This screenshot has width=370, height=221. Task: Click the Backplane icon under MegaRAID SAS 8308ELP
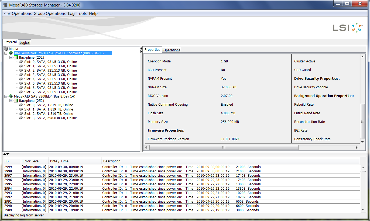coord(16,101)
